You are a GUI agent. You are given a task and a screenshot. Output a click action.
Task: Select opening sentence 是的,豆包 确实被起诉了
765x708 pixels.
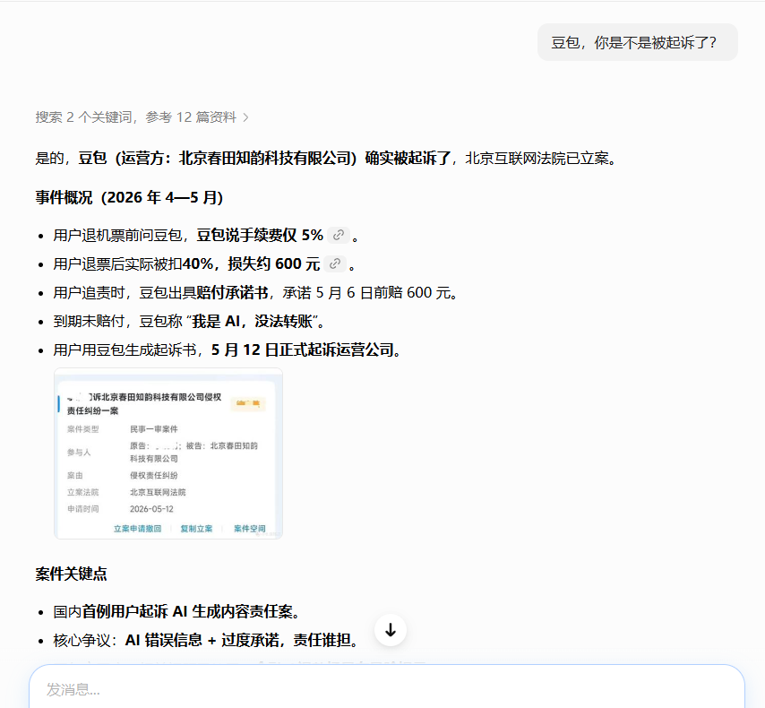(x=326, y=159)
